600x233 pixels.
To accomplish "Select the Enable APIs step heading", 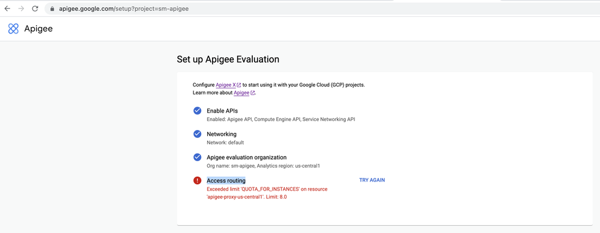I will point(222,111).
